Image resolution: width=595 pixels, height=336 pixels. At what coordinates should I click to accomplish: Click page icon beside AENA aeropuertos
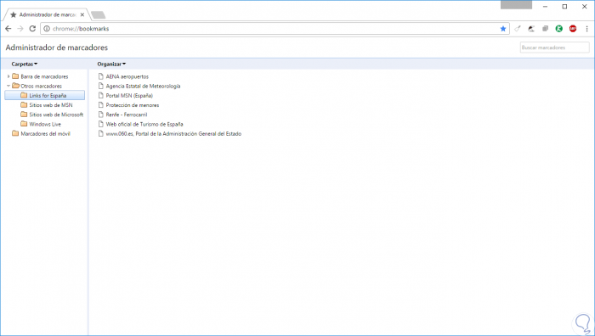[x=101, y=76]
